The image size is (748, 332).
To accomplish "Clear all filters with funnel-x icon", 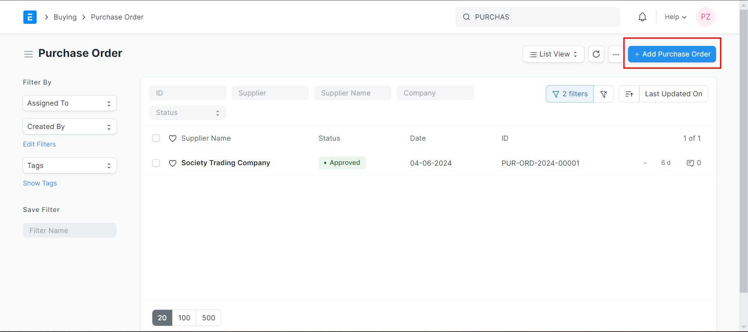I will coord(604,94).
